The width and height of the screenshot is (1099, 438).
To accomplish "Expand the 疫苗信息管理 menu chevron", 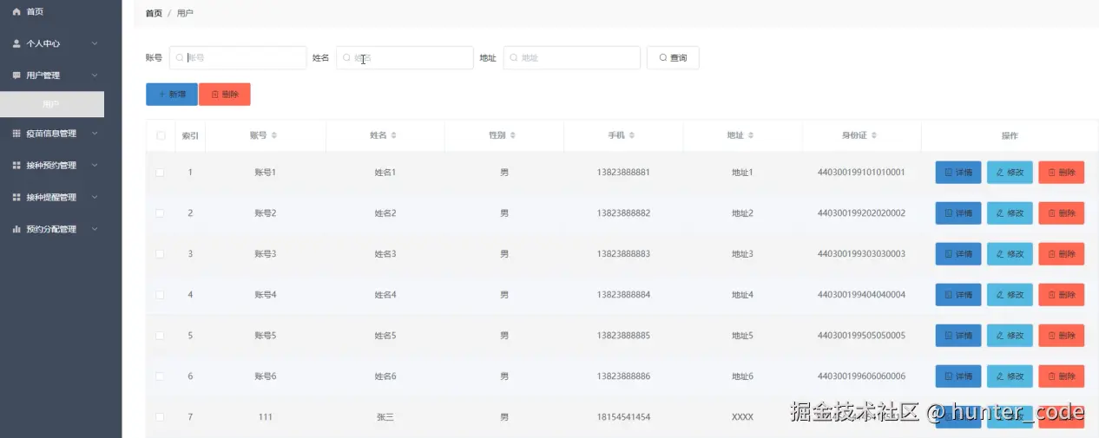I will tap(95, 134).
